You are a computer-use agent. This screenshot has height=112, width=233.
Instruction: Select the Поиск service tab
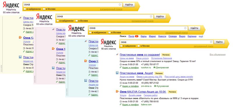123,36
